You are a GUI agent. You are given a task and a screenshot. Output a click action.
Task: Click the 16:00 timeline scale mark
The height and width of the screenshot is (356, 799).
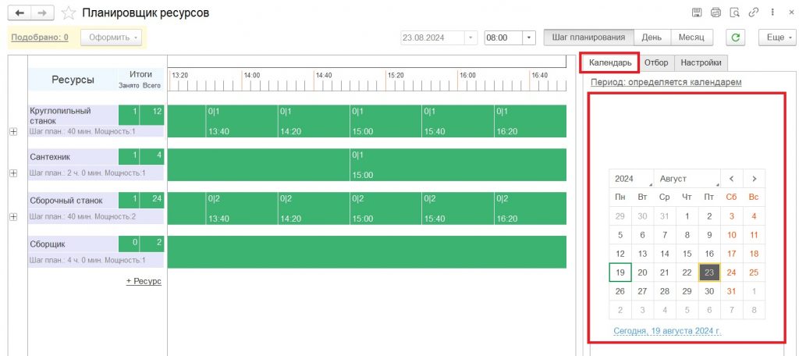coord(467,75)
